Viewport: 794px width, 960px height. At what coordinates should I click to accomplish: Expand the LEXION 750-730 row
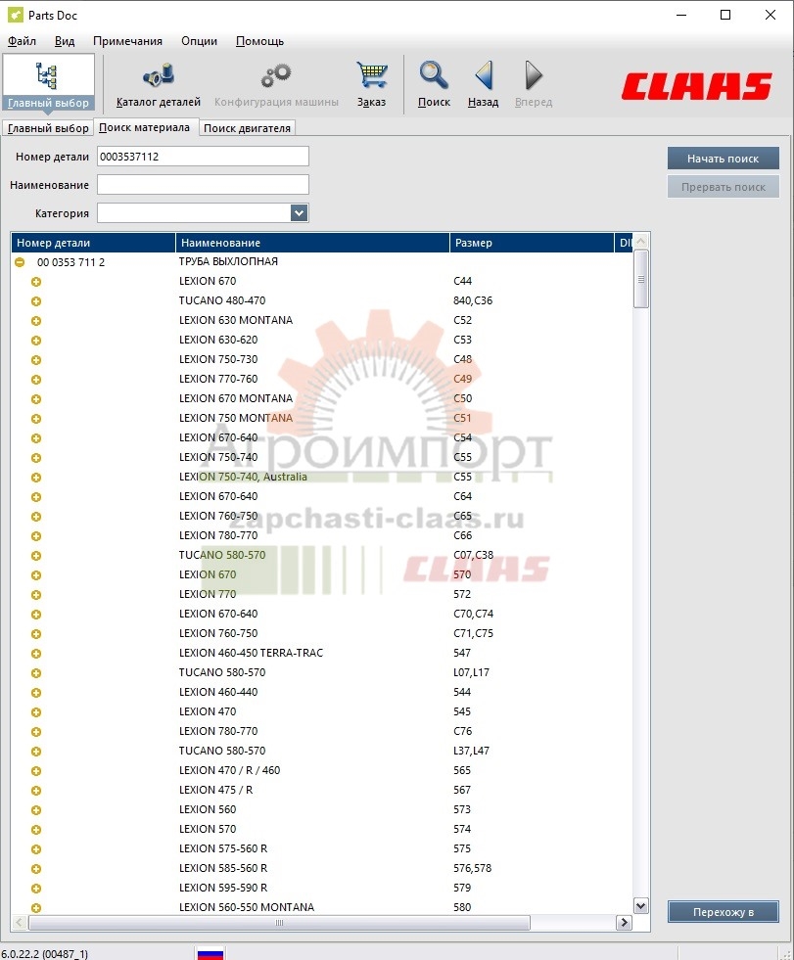click(x=36, y=360)
